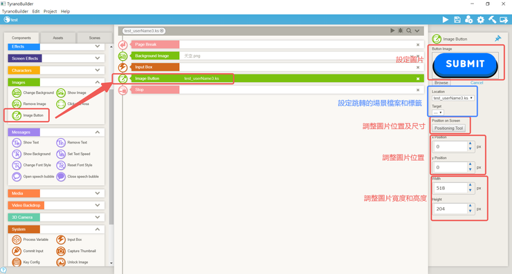This screenshot has height=274, width=512.
Task: Preview the game with the top play icon
Action: click(445, 19)
